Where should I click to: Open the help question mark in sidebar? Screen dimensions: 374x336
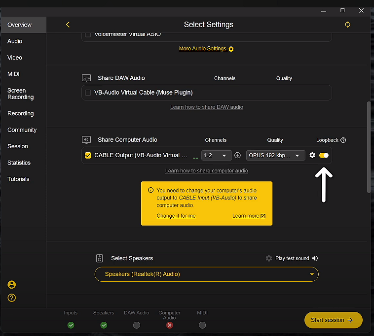(12, 298)
